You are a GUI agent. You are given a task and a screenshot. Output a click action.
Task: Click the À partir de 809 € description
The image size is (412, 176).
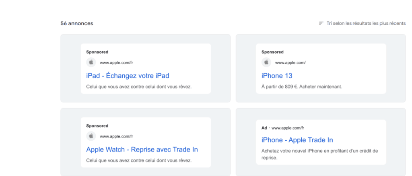pos(302,87)
